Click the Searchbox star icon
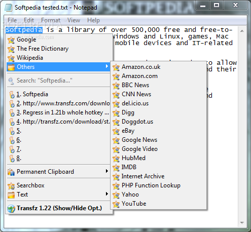The image size is (251, 232). point(11,185)
